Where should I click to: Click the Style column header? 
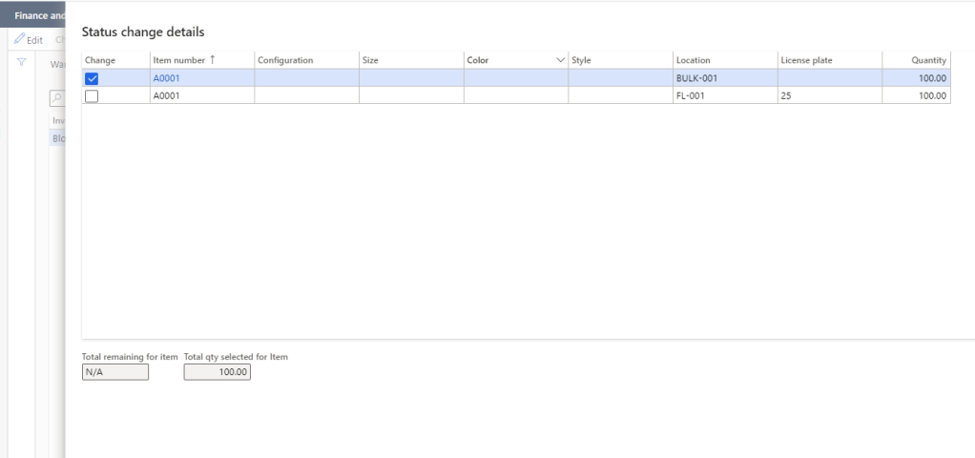pos(581,60)
